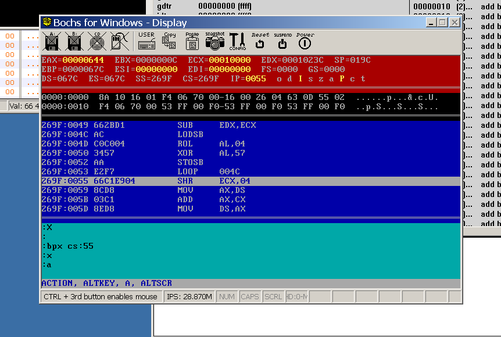The width and height of the screenshot is (501, 337).
Task: Click the floppy drive B: icon
Action: click(74, 41)
